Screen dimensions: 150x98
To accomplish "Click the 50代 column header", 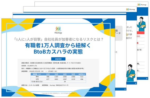I will (73, 74).
